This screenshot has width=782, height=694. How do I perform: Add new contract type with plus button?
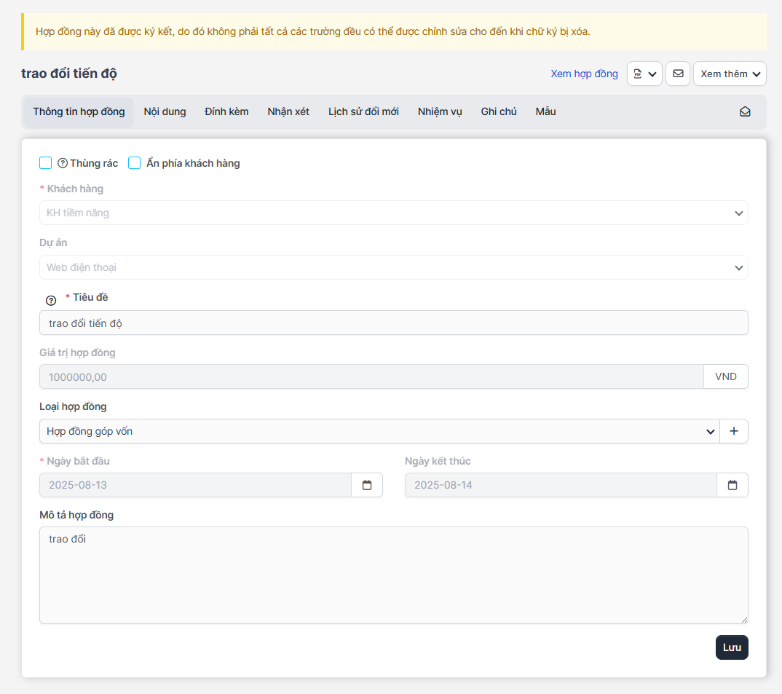pyautogui.click(x=733, y=431)
